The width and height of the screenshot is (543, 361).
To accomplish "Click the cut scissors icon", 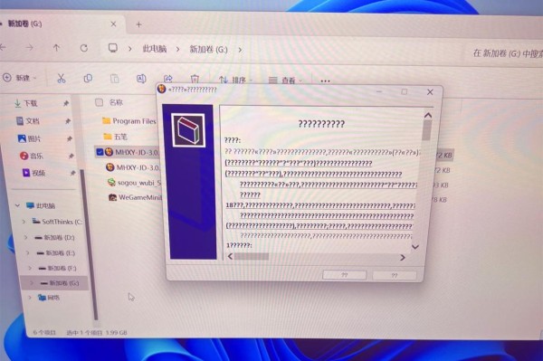I will click(x=62, y=78).
